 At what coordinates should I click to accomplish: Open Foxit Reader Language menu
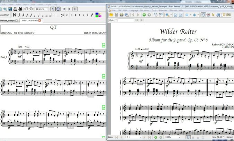pyautogui.click(x=134, y=10)
